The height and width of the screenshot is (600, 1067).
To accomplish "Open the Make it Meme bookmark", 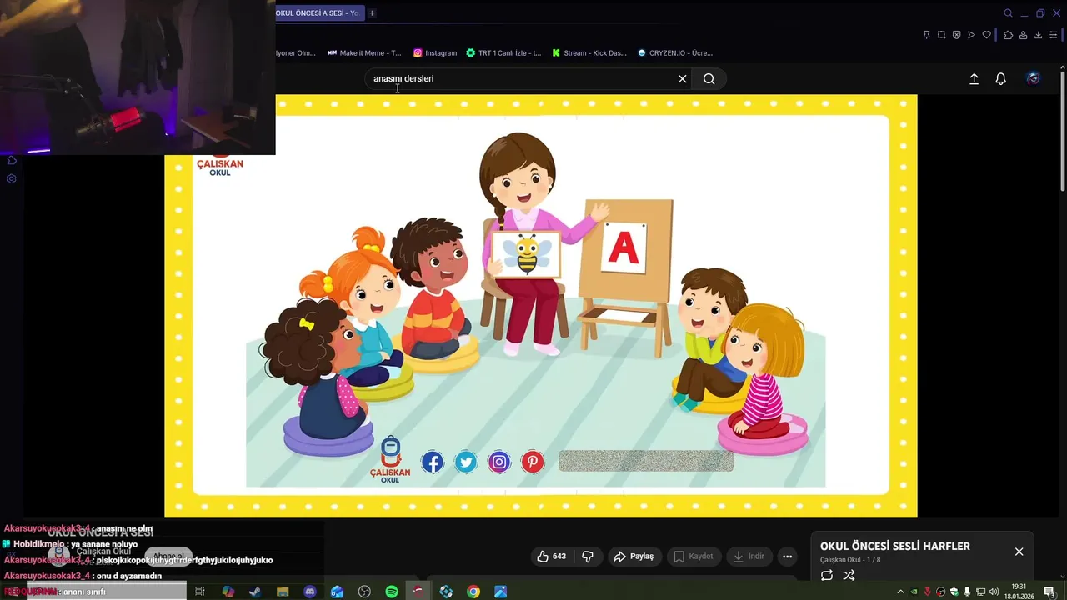I will click(364, 52).
